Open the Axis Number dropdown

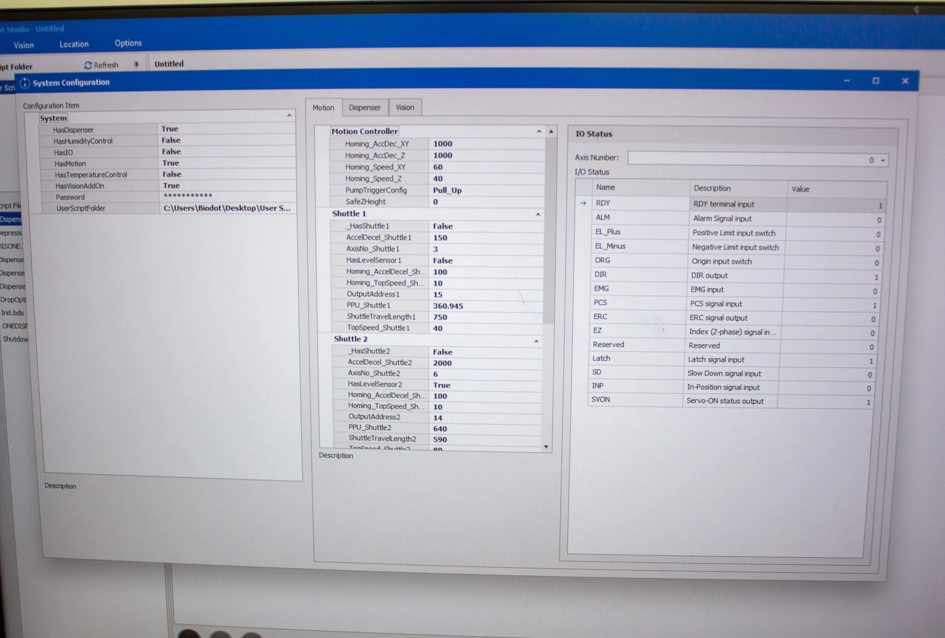(x=883, y=160)
